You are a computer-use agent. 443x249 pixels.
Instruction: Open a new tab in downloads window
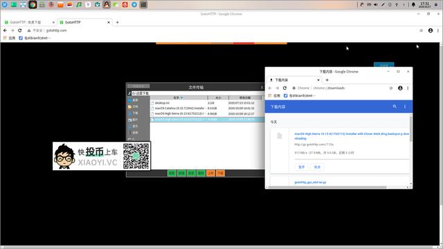(x=327, y=80)
